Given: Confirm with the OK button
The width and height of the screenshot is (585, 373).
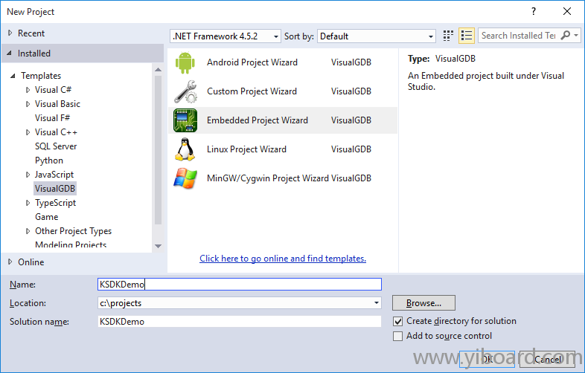Looking at the screenshot, I should (x=487, y=359).
